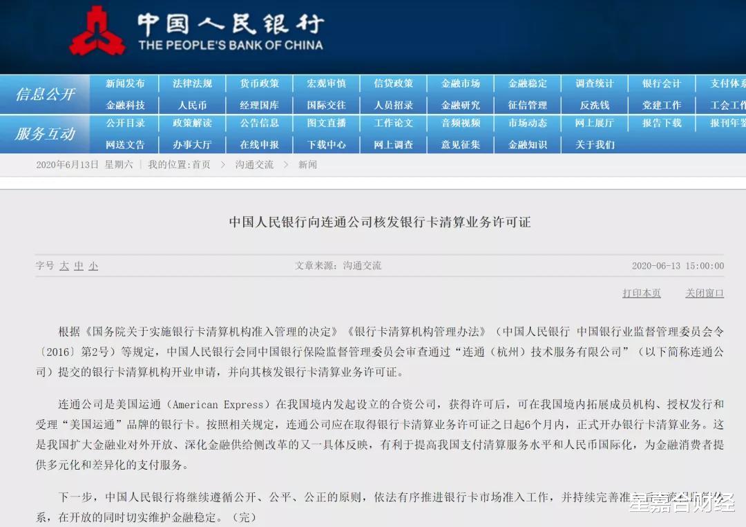This screenshot has height=527, width=746.
Task: Open the 下载中心 navigation menu
Action: 326,144
